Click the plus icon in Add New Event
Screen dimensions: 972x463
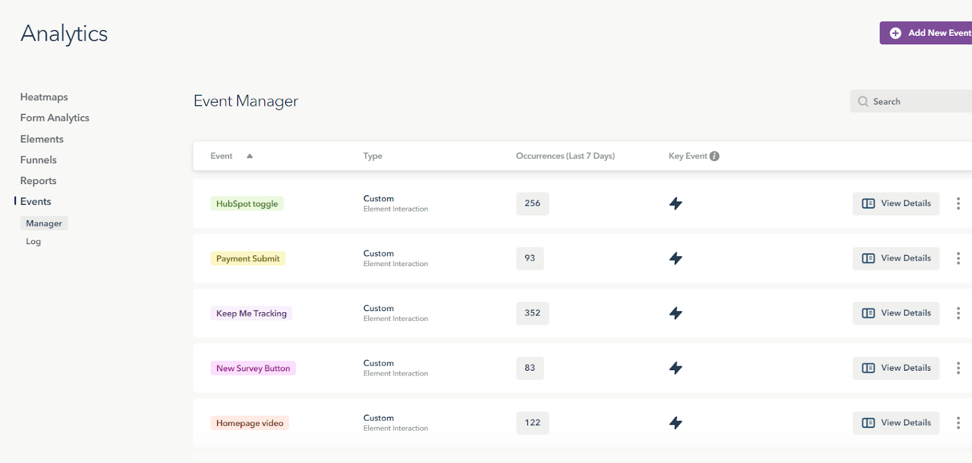click(895, 33)
